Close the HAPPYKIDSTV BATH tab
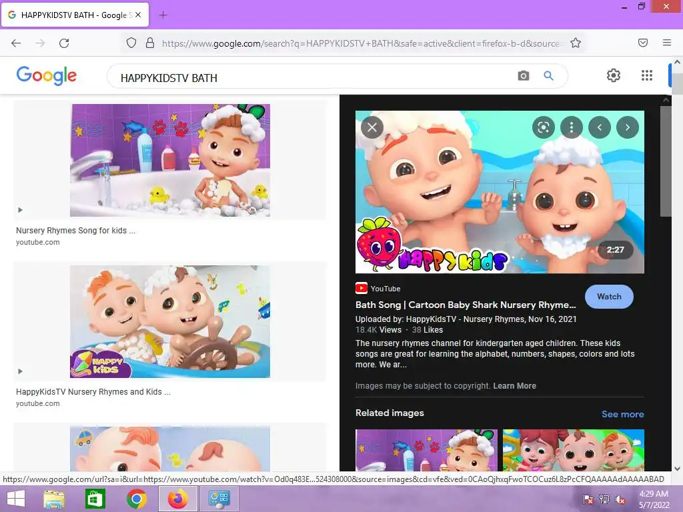This screenshot has width=683, height=512. tap(138, 15)
